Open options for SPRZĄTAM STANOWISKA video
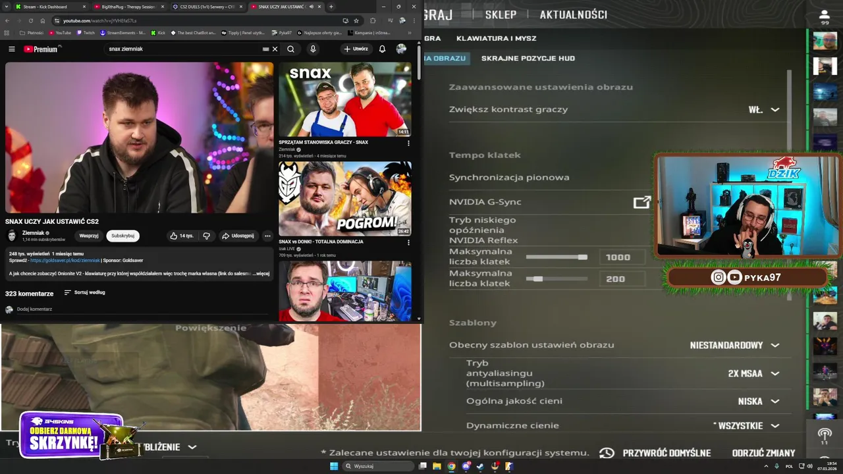The height and width of the screenshot is (474, 843). 408,143
